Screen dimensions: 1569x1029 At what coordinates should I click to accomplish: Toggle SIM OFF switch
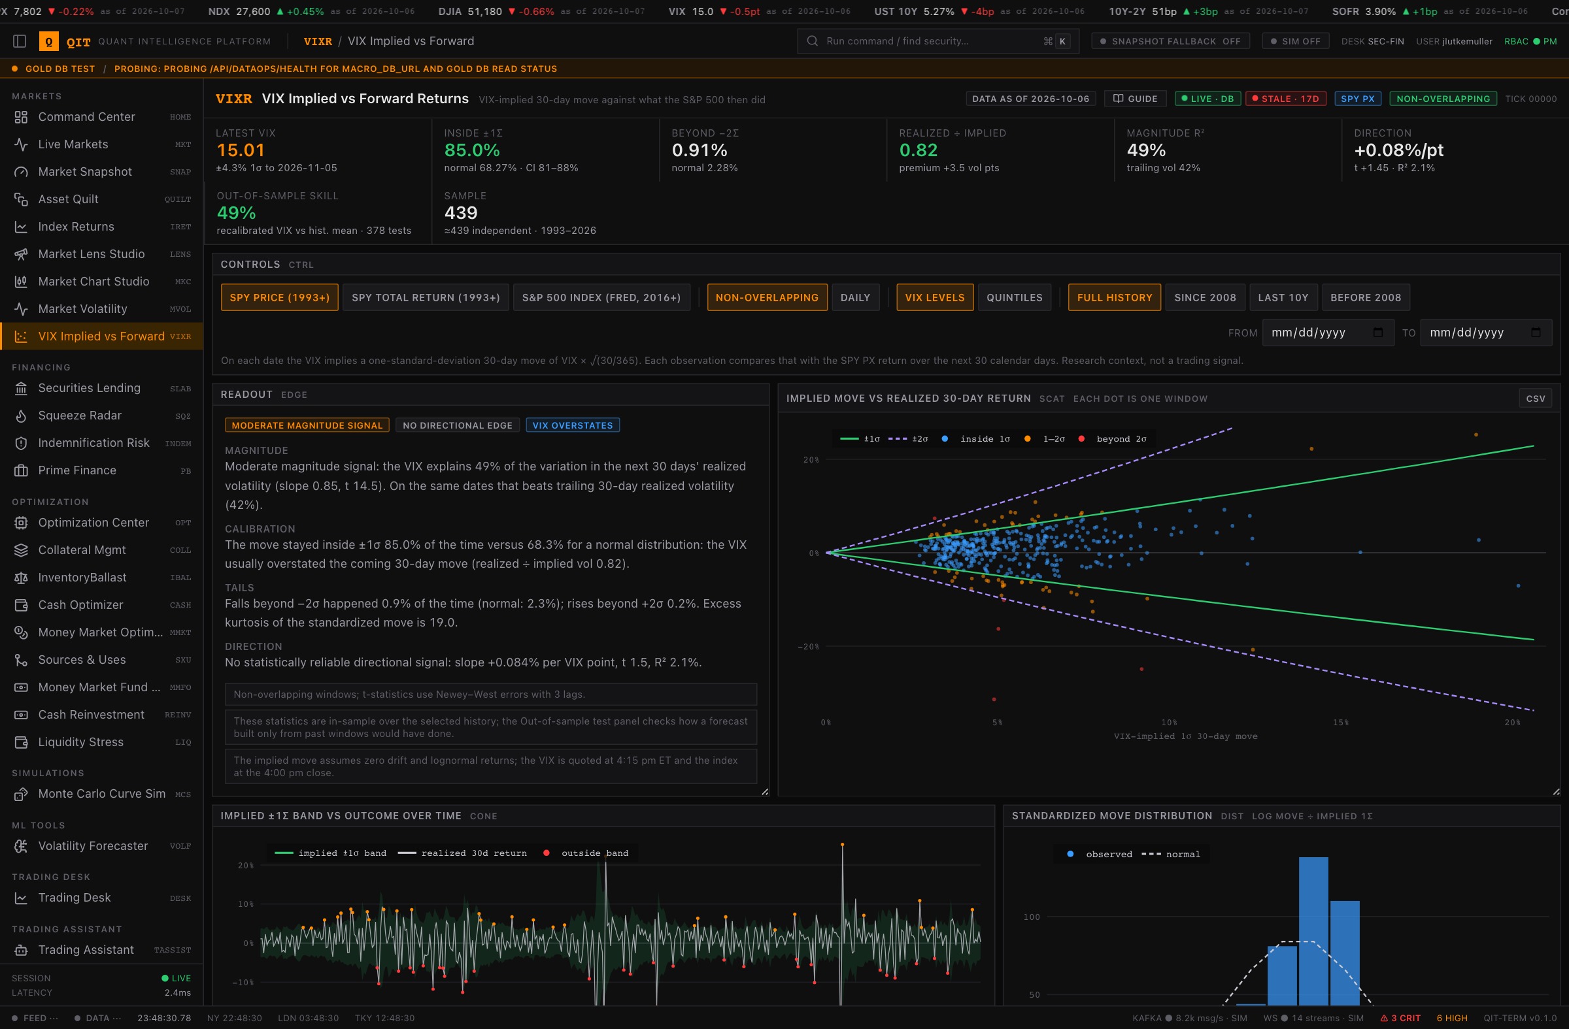pos(1296,42)
